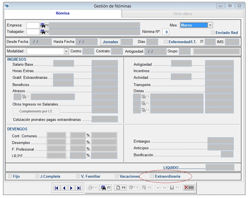Switch to the Otros datos tab

pyautogui.click(x=182, y=14)
